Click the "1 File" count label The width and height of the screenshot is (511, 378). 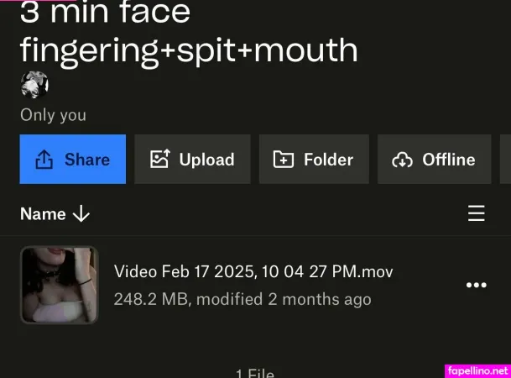point(255,373)
